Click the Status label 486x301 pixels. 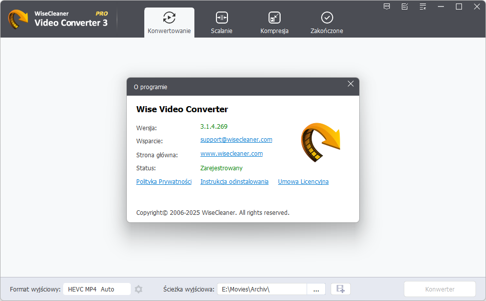[146, 168]
